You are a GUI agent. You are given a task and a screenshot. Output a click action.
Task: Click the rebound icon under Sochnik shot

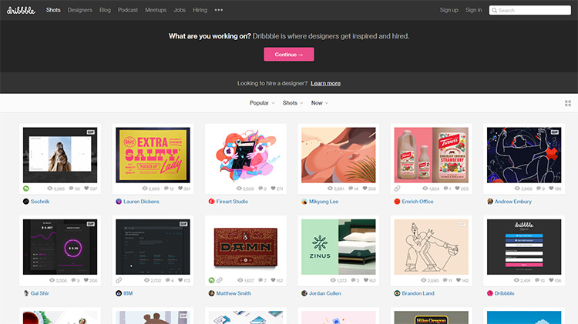(25, 189)
